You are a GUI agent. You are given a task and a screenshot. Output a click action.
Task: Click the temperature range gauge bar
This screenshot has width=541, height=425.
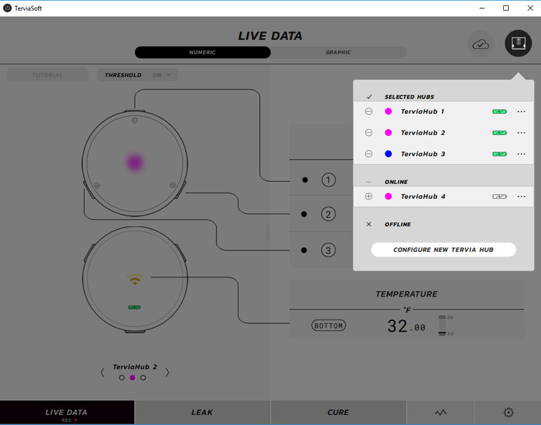[x=442, y=325]
